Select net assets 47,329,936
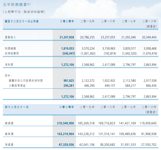Image resolution: width=161 pixels, height=150 pixels. click(66, 145)
